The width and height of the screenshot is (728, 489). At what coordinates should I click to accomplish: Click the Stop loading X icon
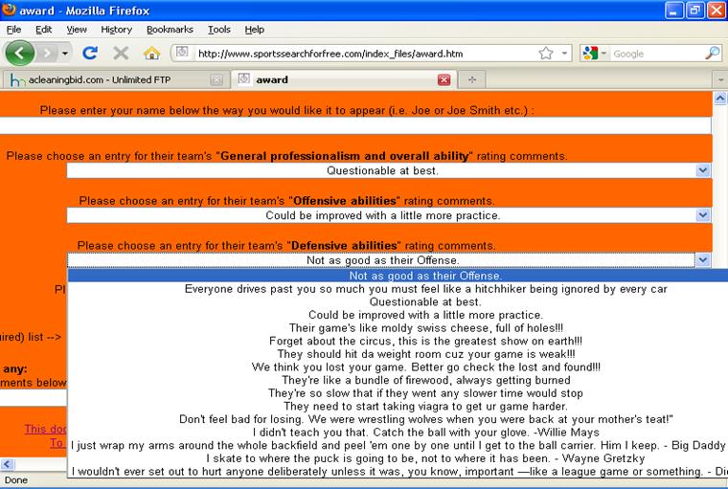pyautogui.click(x=121, y=54)
